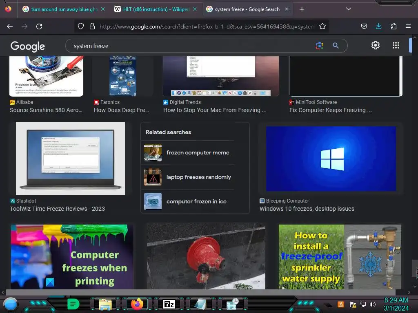Click the Mac desktop dock thumbnail
Image resolution: width=418 pixels, height=313 pixels.
(221, 76)
